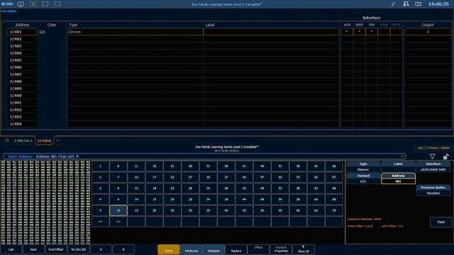Screen dimensions: 454x255
Task: Select address row 1/482 in patch table
Action: point(22,39)
